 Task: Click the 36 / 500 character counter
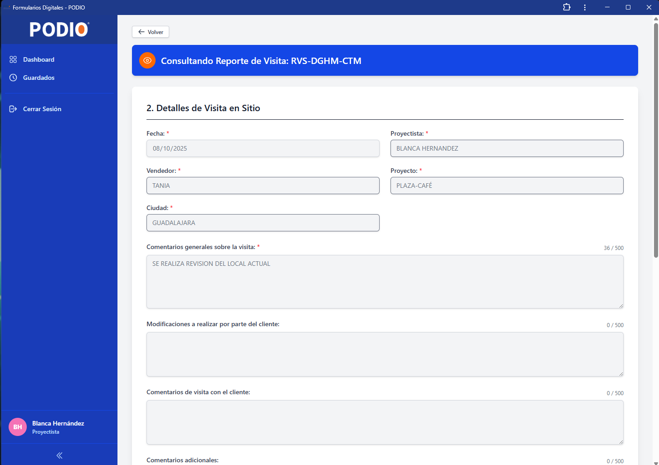pos(614,248)
